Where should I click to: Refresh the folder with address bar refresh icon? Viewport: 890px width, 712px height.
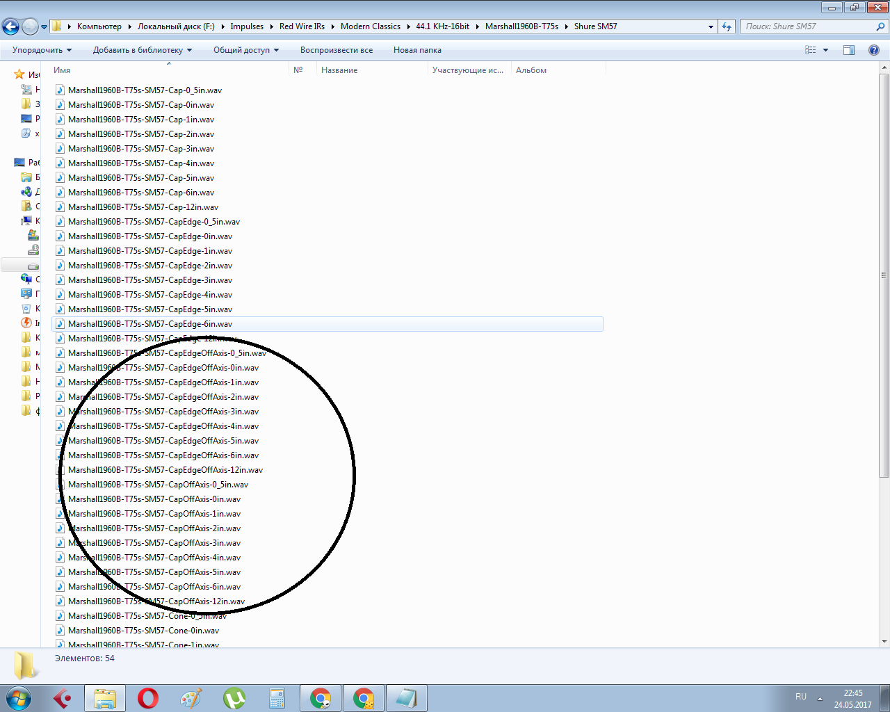click(727, 26)
